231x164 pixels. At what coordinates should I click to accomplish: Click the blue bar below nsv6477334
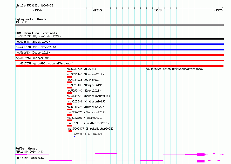click(x=119, y=50)
